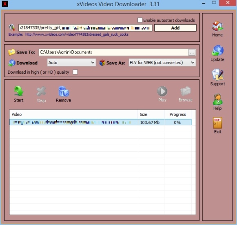Enable autostart downloads checkbox

(x=140, y=20)
